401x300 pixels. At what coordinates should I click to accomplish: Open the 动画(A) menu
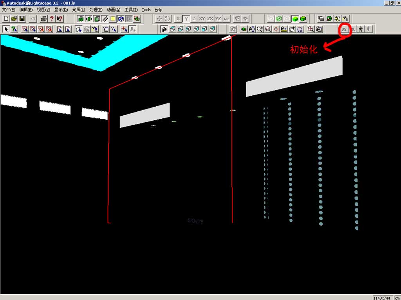click(113, 10)
